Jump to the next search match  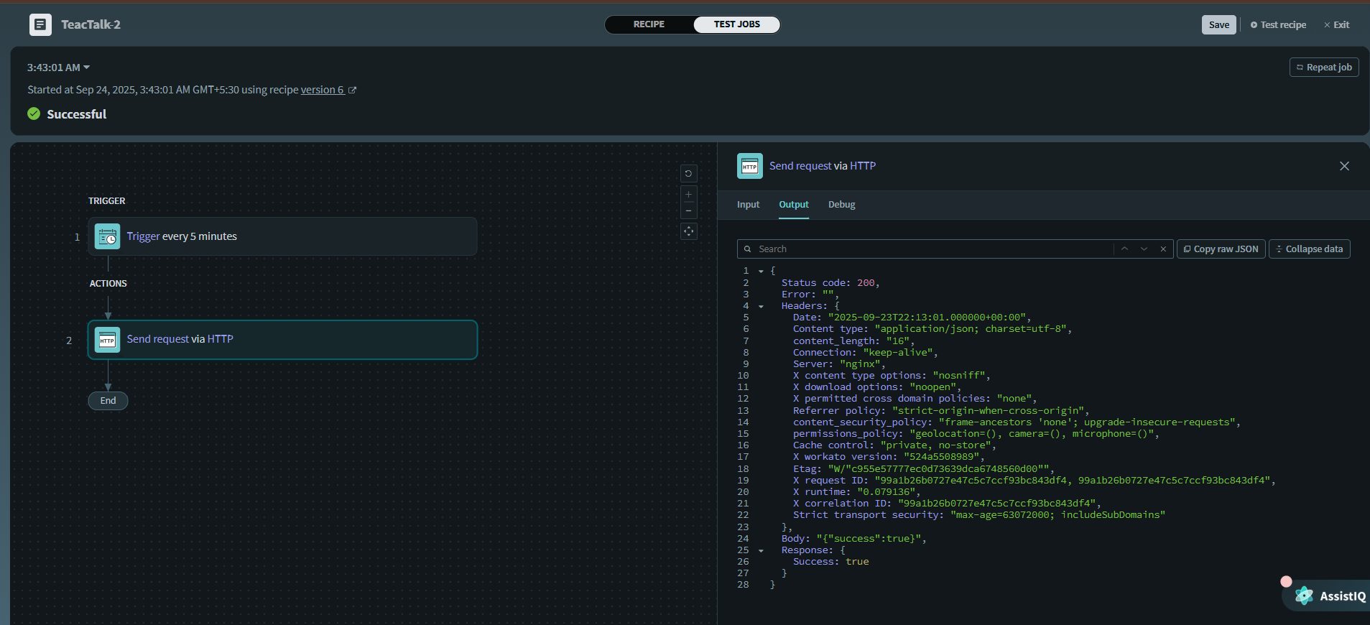click(x=1144, y=249)
